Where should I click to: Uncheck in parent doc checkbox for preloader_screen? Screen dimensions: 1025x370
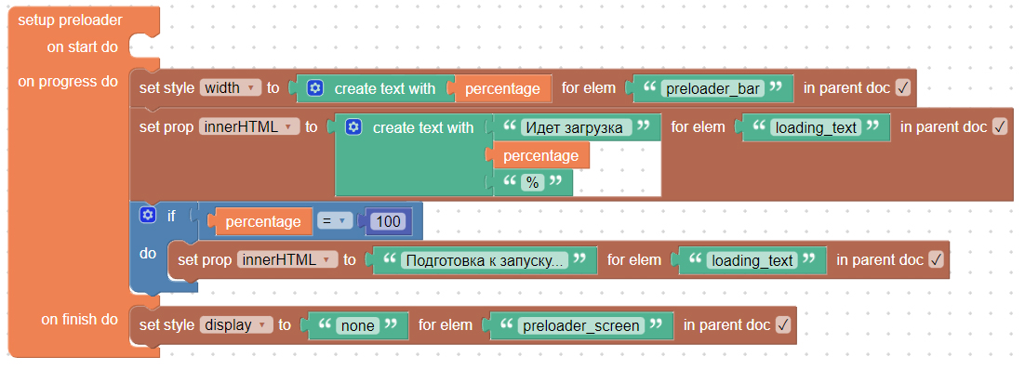pyautogui.click(x=782, y=324)
